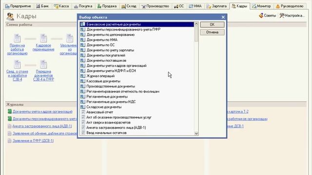Click 'Прием на работу в организацию' icon
The image size is (312, 175).
click(17, 38)
